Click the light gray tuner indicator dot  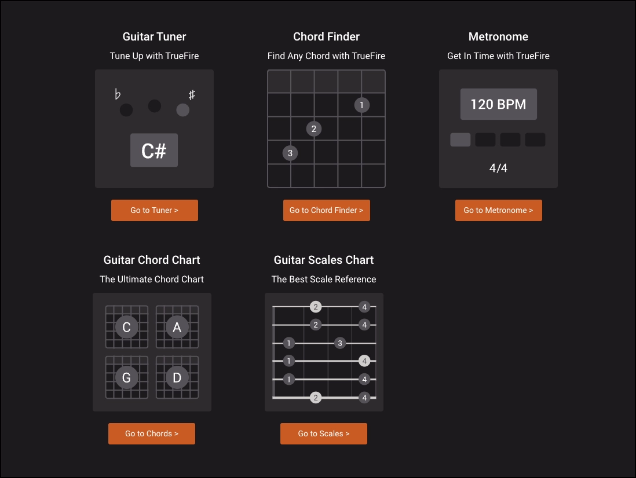[183, 110]
